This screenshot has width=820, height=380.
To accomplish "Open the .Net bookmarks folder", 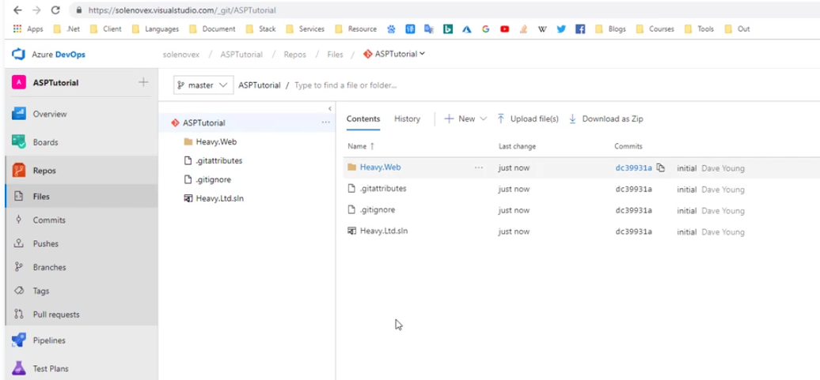I will coord(66,29).
